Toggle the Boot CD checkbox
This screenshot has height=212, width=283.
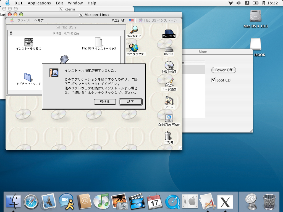(x=214, y=80)
